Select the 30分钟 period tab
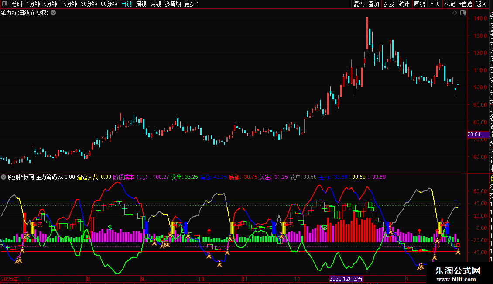Screen dimensions: 493x284 tap(89, 4)
